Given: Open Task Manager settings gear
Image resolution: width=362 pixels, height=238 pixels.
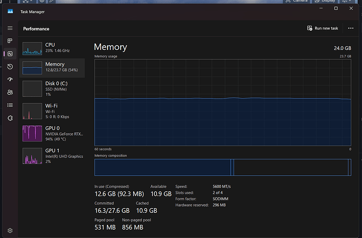Looking at the screenshot, I should coord(10,230).
